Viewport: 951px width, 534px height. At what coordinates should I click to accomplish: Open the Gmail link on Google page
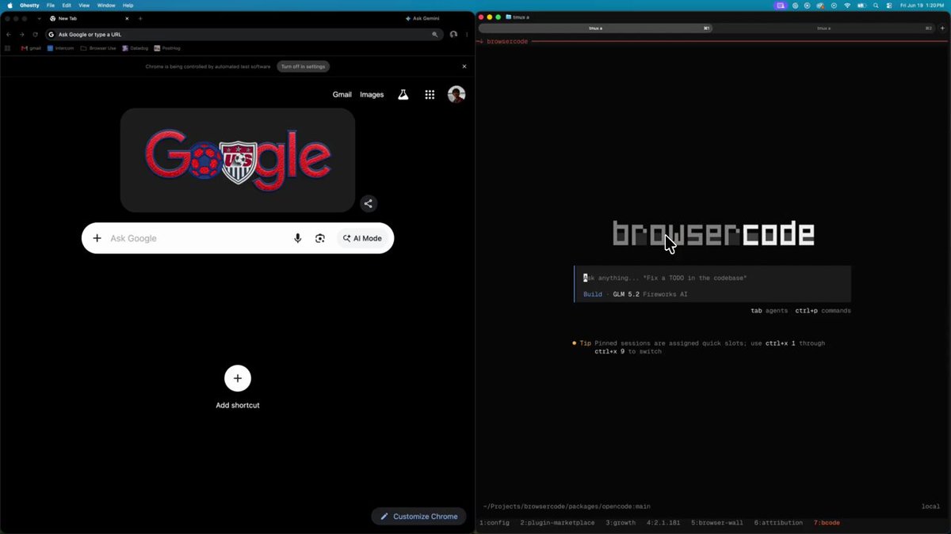coord(342,95)
